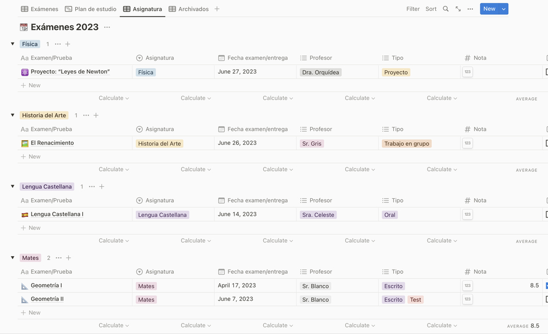This screenshot has width=548, height=334.
Task: Click number icon in Geometría II Nota cell
Action: click(468, 300)
